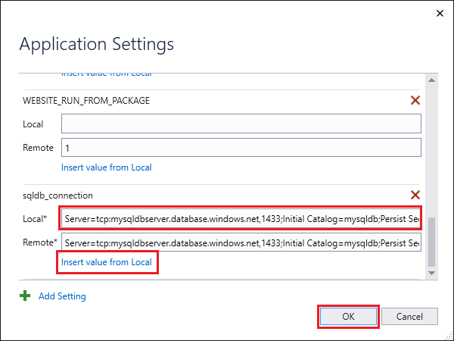Viewport: 454px width, 341px height.
Task: Click the Local* label of sqldb_connection
Action: click(x=35, y=219)
